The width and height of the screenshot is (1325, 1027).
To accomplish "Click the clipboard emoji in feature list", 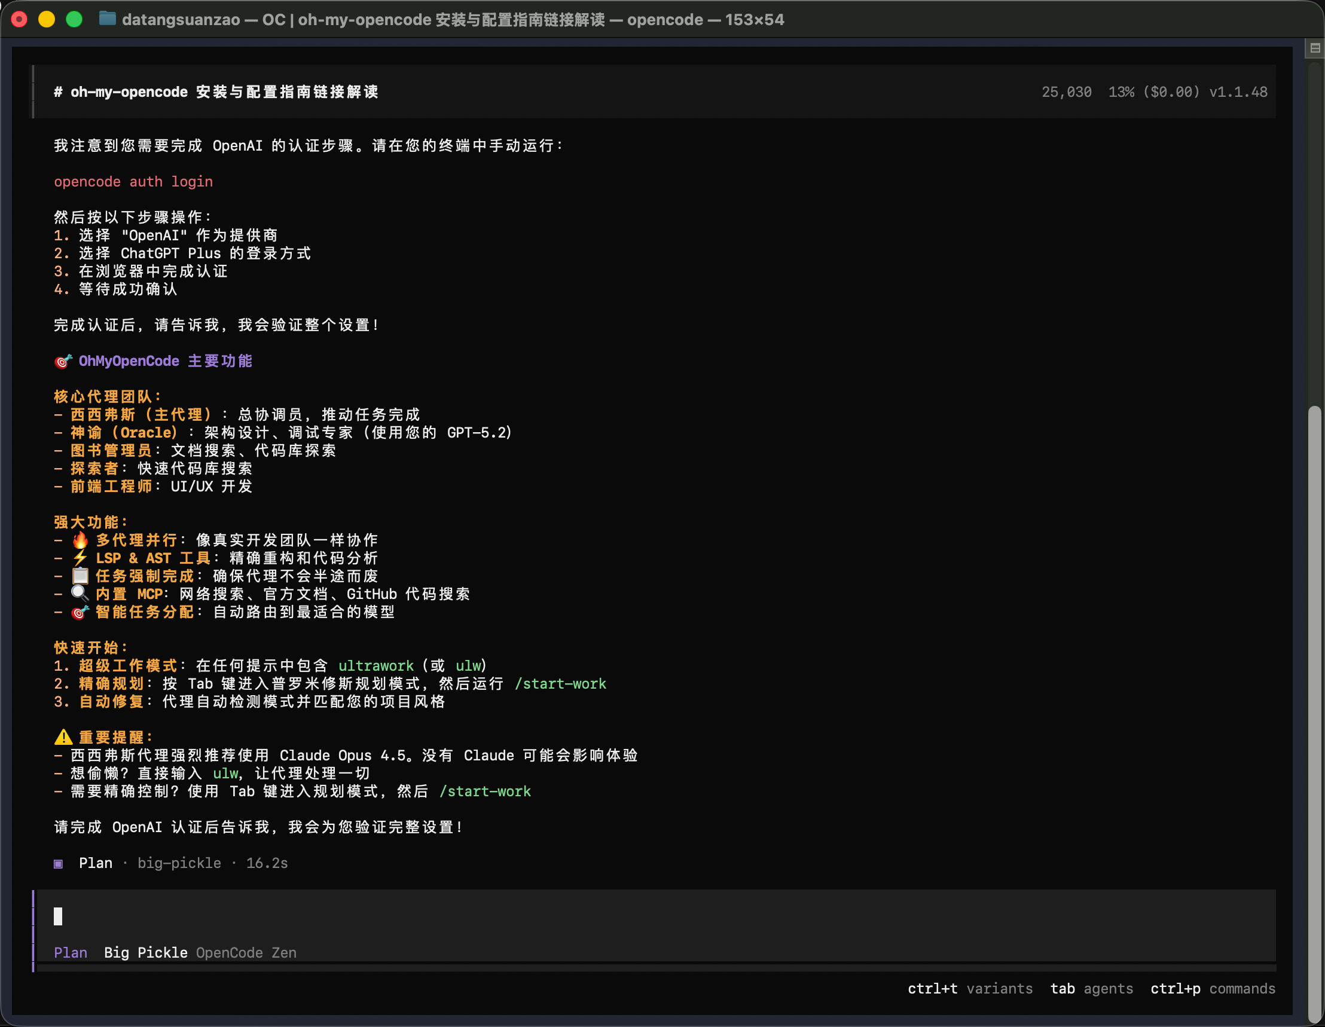I will point(80,576).
